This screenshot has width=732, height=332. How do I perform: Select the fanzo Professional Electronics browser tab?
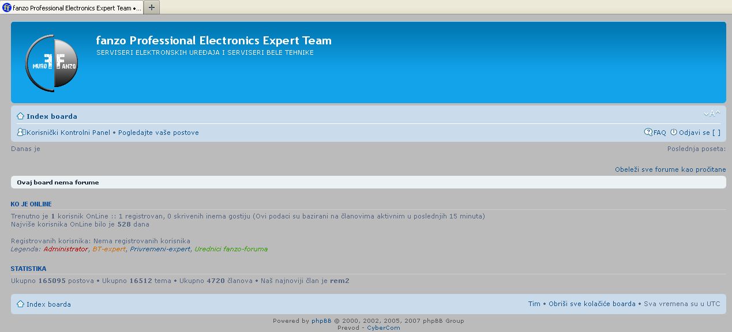click(72, 7)
